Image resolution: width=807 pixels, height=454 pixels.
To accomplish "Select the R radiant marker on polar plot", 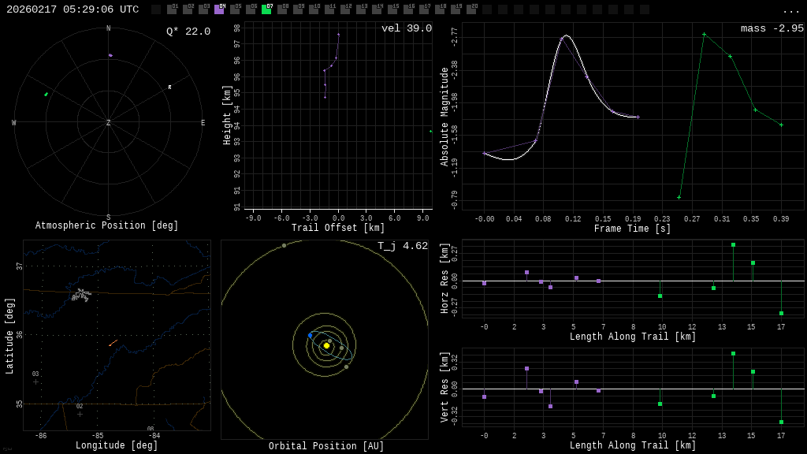I will pyautogui.click(x=169, y=87).
